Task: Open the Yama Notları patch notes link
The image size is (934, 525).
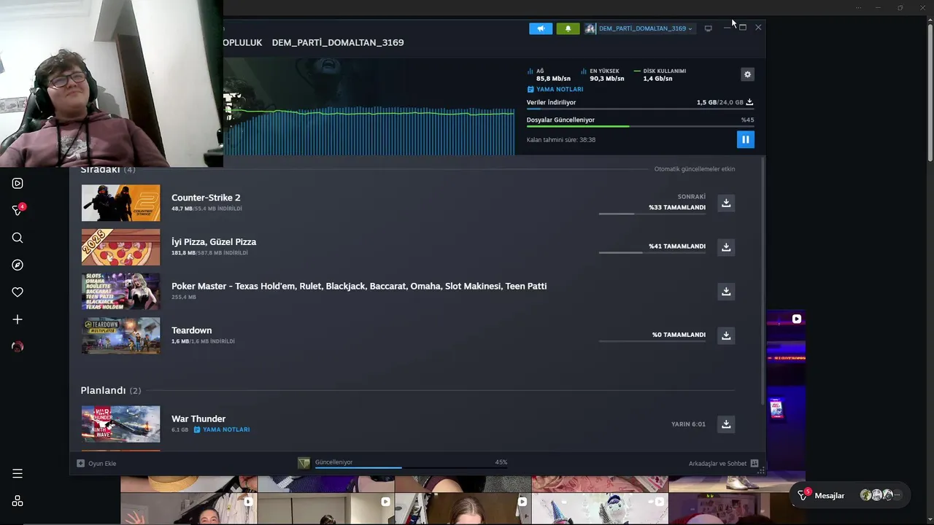Action: click(555, 89)
